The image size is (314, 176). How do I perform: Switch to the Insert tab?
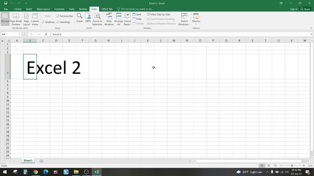tap(29, 9)
